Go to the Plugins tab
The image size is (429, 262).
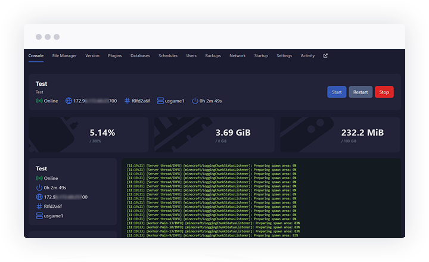click(x=114, y=55)
